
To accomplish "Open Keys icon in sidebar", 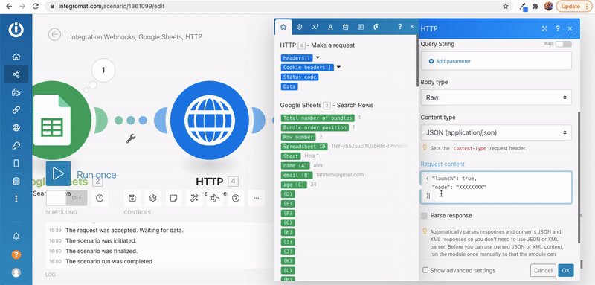I will (16, 146).
